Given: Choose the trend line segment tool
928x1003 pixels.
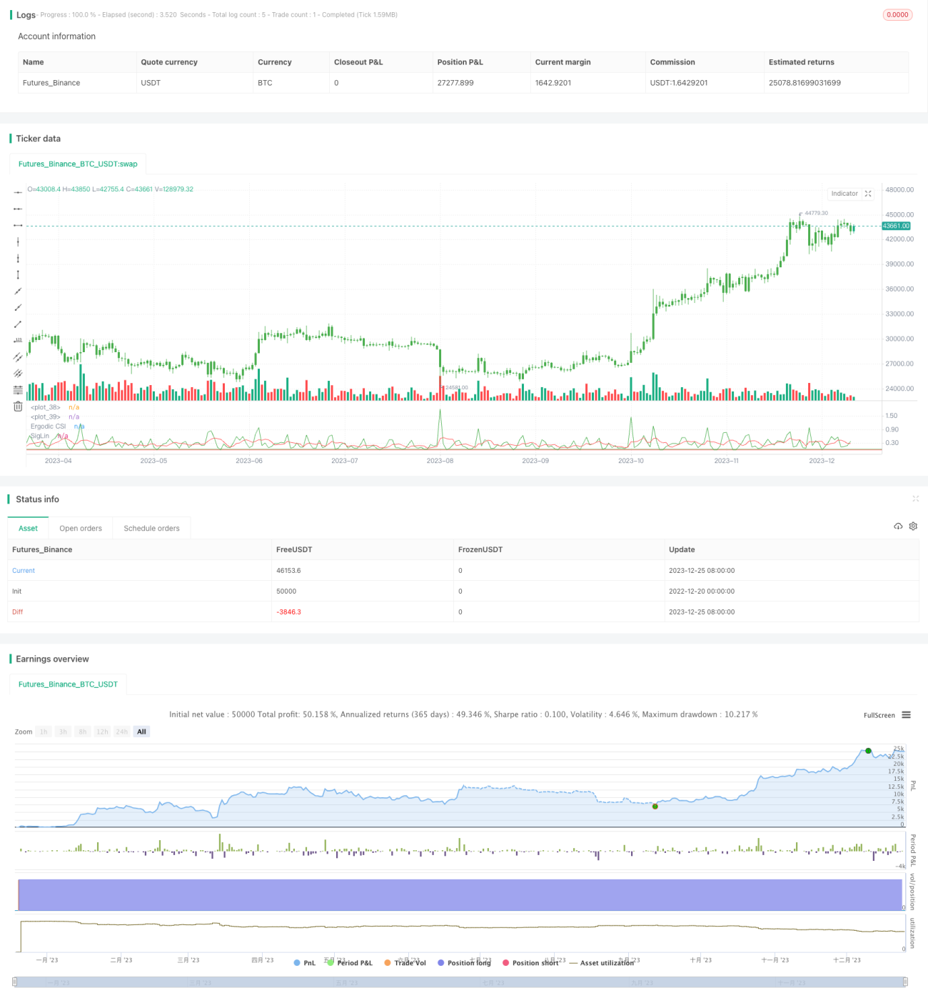Looking at the screenshot, I should pos(18,324).
